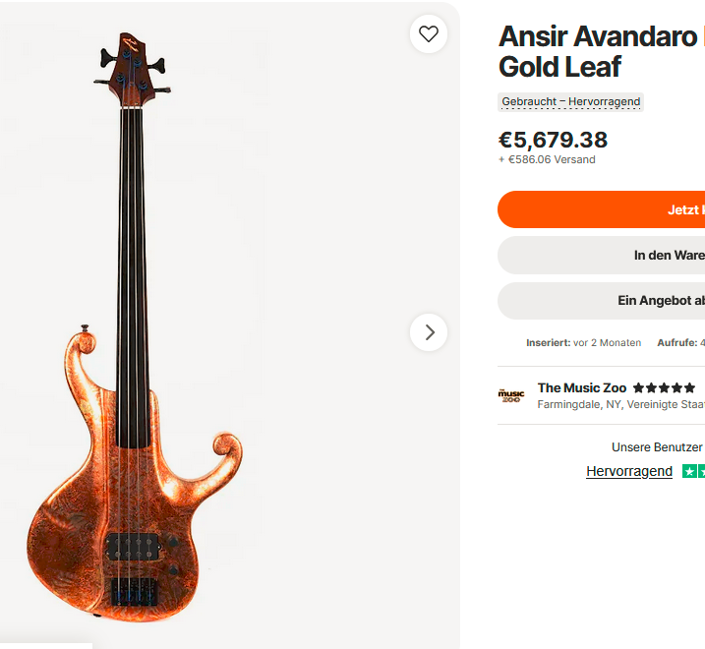The width and height of the screenshot is (705, 649).
Task: Click the heart icon to favorite listing
Action: 429,34
